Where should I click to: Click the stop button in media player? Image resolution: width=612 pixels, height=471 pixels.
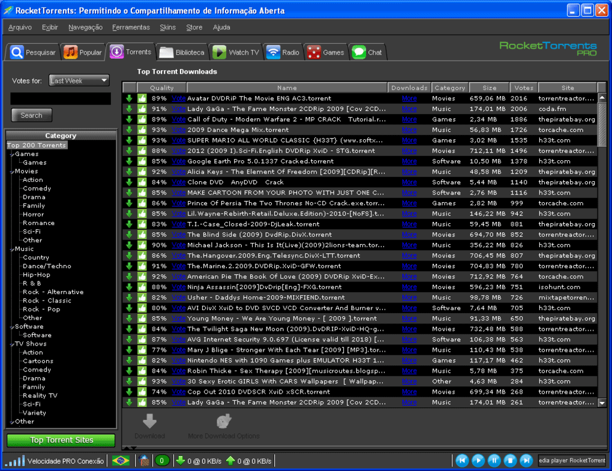pyautogui.click(x=510, y=461)
